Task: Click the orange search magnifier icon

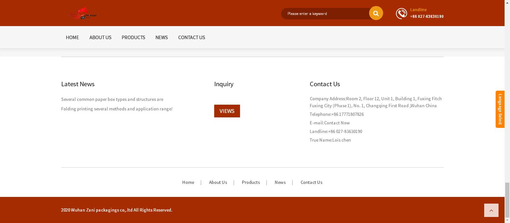Action: (376, 13)
